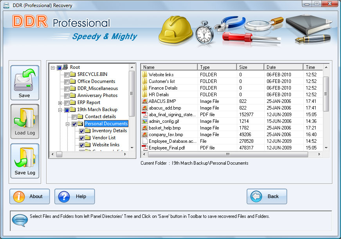Viewport: 341px width, 239px height.
Task: Uncheck the Inventory Details checkbox
Action: coord(81,130)
